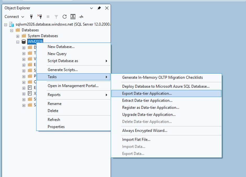The height and width of the screenshot is (177, 246).
Task: Choose New Database... from context menu
Action: [74, 47]
